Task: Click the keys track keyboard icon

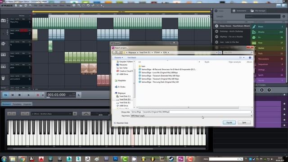Action: coord(3,55)
